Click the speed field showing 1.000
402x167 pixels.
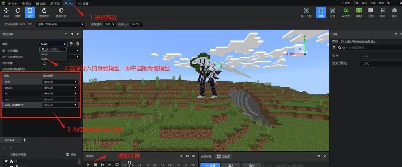(380, 63)
